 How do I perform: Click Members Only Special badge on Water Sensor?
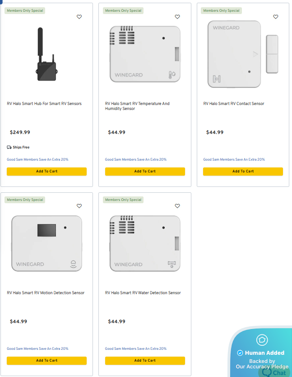[123, 200]
